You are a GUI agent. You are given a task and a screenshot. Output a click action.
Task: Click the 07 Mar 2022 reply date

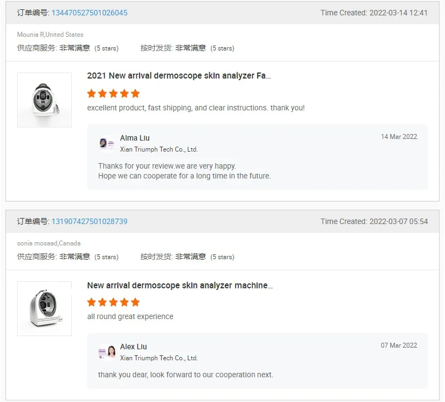coord(399,345)
